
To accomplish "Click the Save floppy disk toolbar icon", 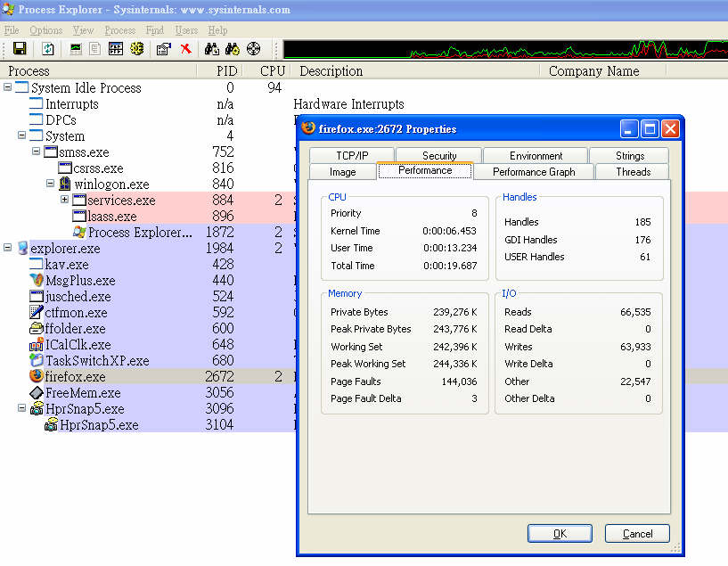I will pyautogui.click(x=19, y=49).
